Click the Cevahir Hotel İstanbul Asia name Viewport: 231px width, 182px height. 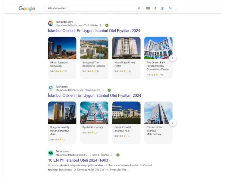123,129
